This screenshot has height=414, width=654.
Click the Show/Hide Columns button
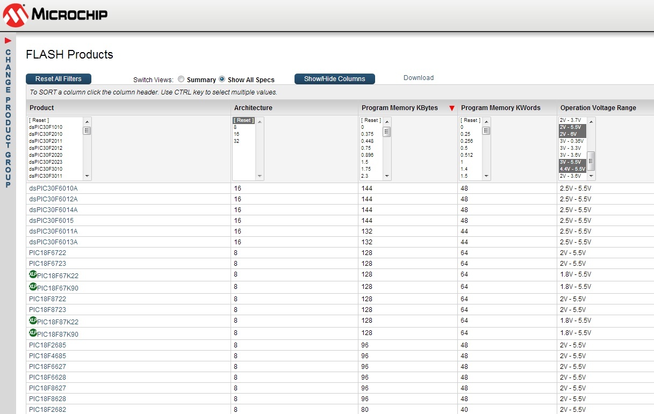tap(335, 79)
